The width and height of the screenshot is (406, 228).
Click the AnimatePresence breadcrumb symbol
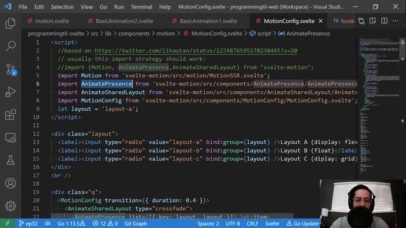click(304, 34)
